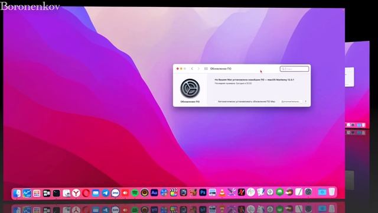Viewport: 378px width, 213px height.
Task: Open the Trash in the dock
Action: click(332, 192)
